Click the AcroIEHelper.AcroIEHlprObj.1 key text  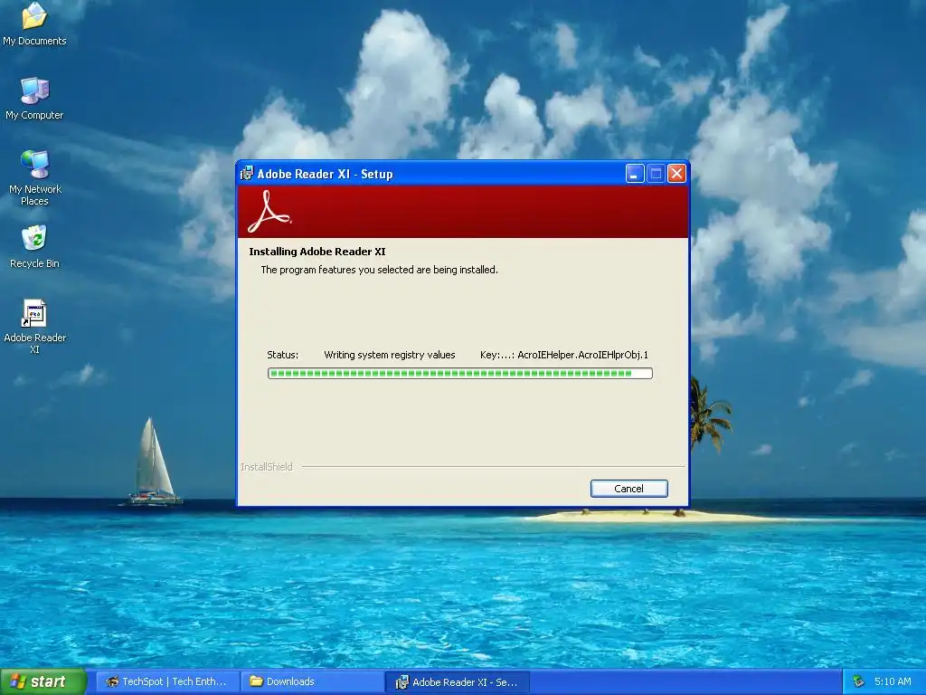coord(583,355)
